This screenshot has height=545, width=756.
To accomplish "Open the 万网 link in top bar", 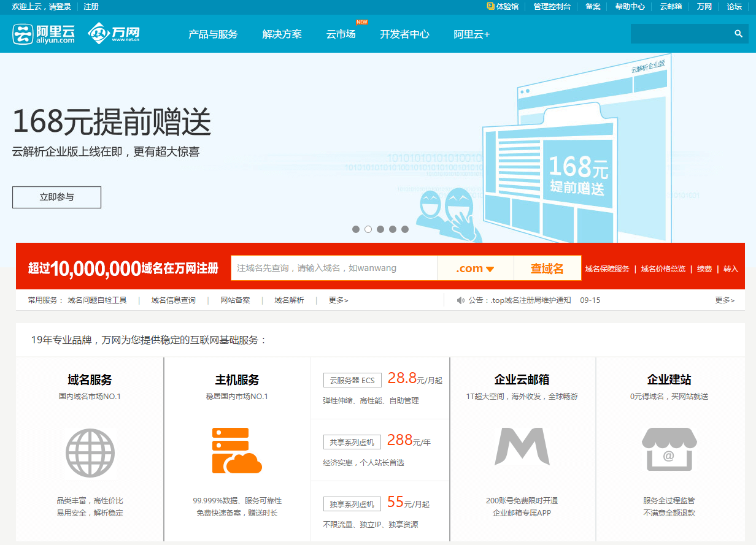I will pyautogui.click(x=704, y=7).
